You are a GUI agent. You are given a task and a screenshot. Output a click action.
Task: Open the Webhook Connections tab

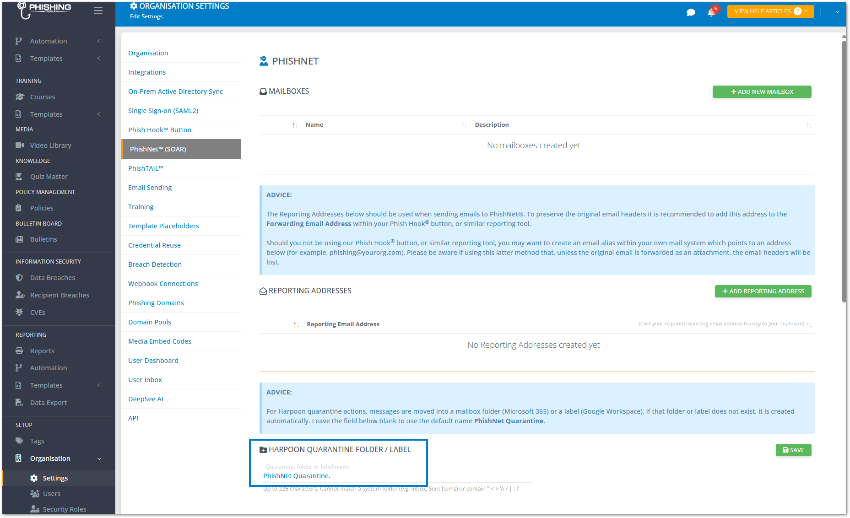pos(181,284)
